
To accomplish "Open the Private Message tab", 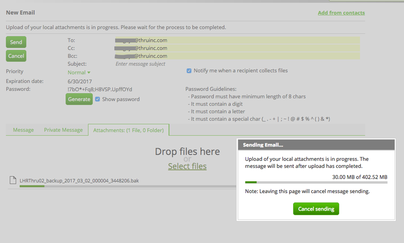I will (63, 130).
